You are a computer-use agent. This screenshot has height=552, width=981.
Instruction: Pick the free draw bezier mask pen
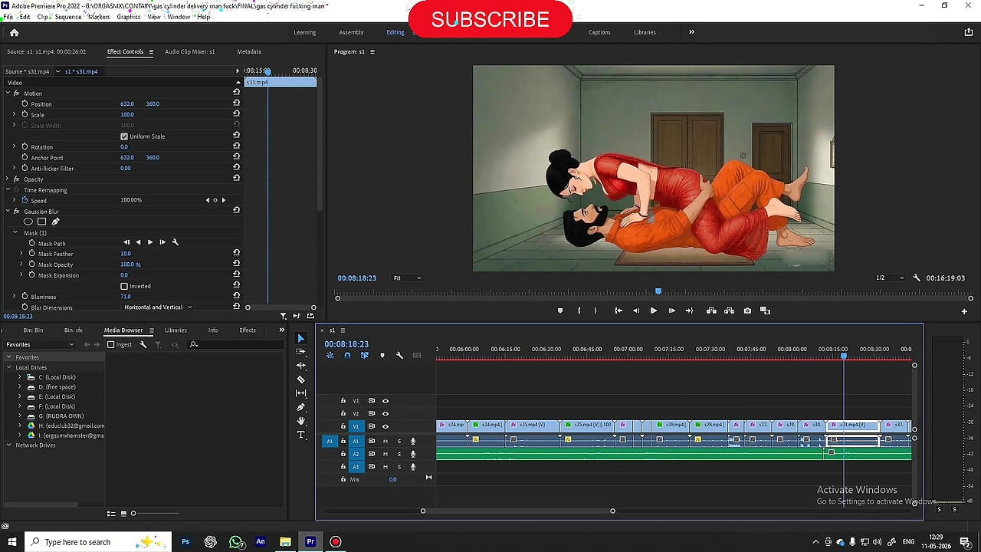55,222
